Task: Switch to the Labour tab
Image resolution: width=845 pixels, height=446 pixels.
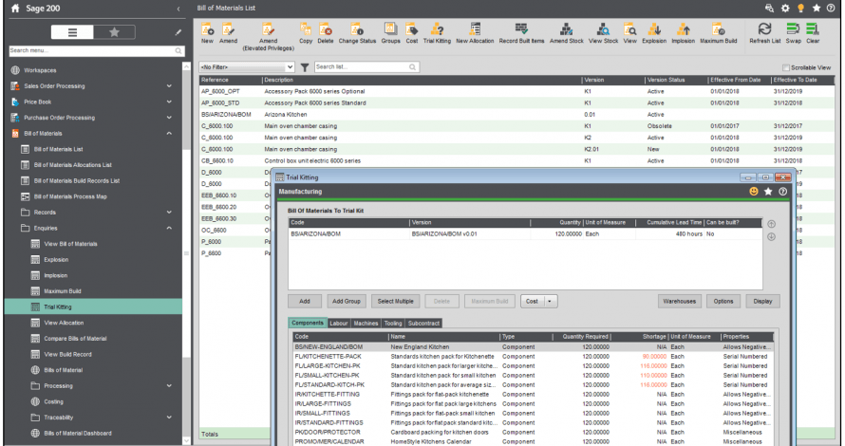Action: click(338, 324)
